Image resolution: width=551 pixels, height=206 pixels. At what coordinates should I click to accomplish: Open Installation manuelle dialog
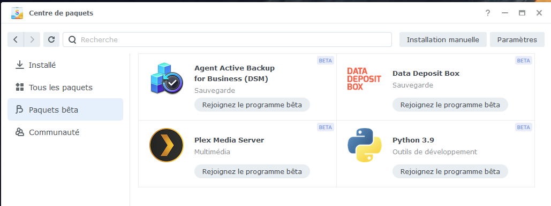tap(443, 39)
